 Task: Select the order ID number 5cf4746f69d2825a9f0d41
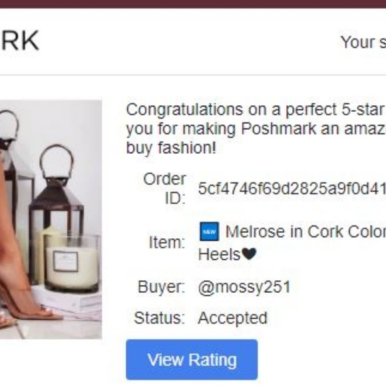pos(292,188)
